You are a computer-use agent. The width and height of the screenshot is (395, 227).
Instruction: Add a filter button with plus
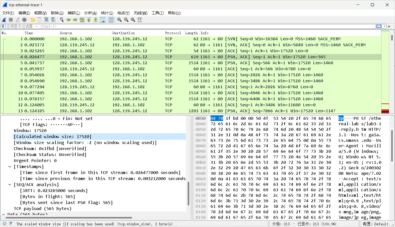(389, 26)
